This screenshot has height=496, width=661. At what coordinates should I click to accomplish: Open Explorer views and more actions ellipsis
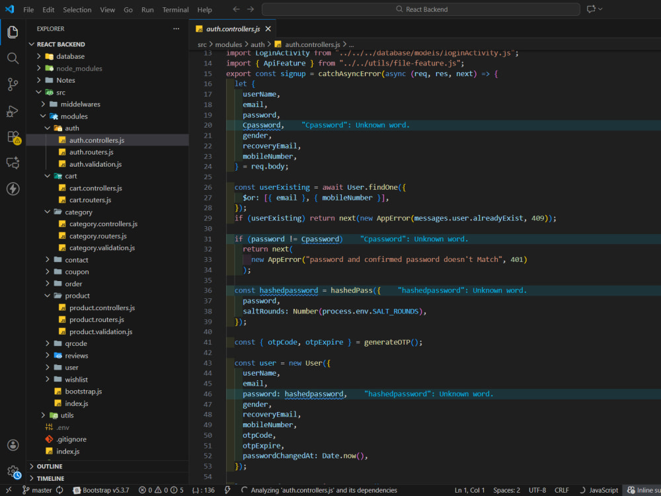point(176,28)
